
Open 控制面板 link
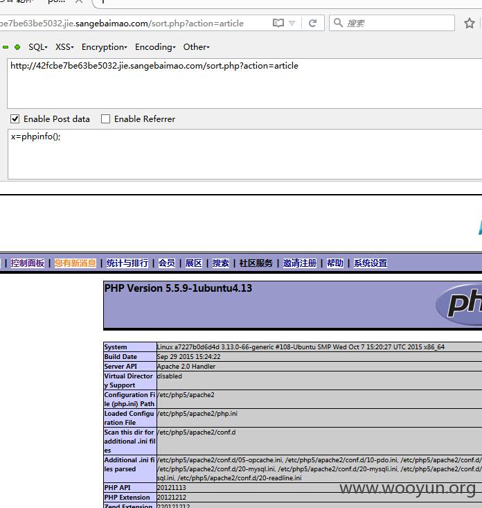28,263
